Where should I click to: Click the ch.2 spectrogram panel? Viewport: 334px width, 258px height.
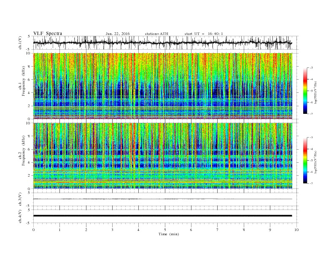pos(163,156)
